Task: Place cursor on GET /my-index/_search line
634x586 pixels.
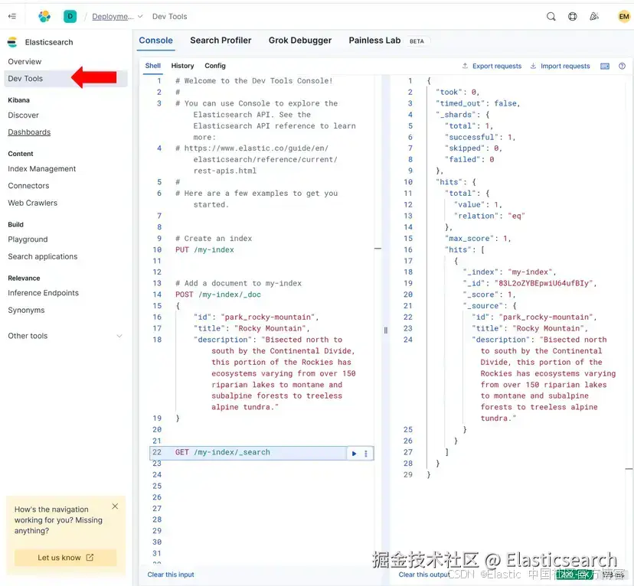Action: pyautogui.click(x=222, y=452)
